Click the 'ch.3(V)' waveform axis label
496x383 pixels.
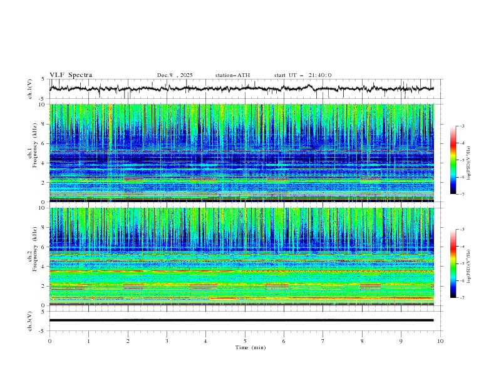30,321
